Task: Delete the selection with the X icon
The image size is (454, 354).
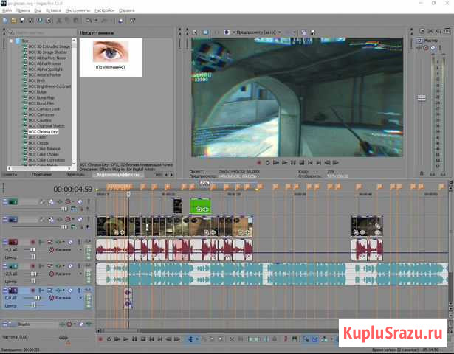Action: (x=232, y=339)
